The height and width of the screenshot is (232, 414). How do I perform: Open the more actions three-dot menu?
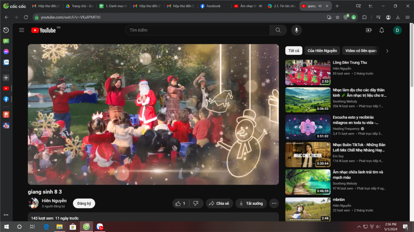coord(274,203)
